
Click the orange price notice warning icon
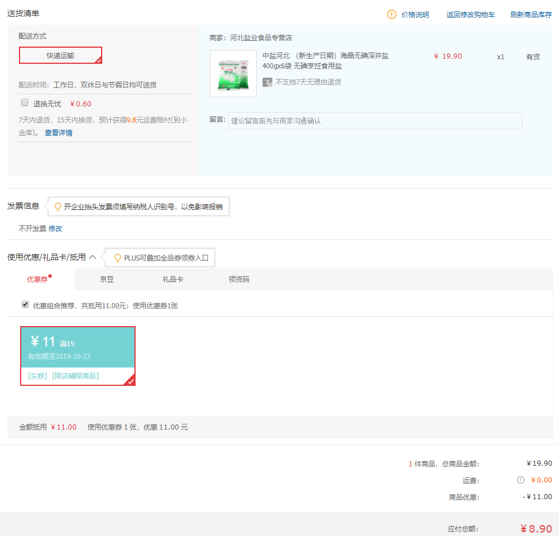[391, 14]
